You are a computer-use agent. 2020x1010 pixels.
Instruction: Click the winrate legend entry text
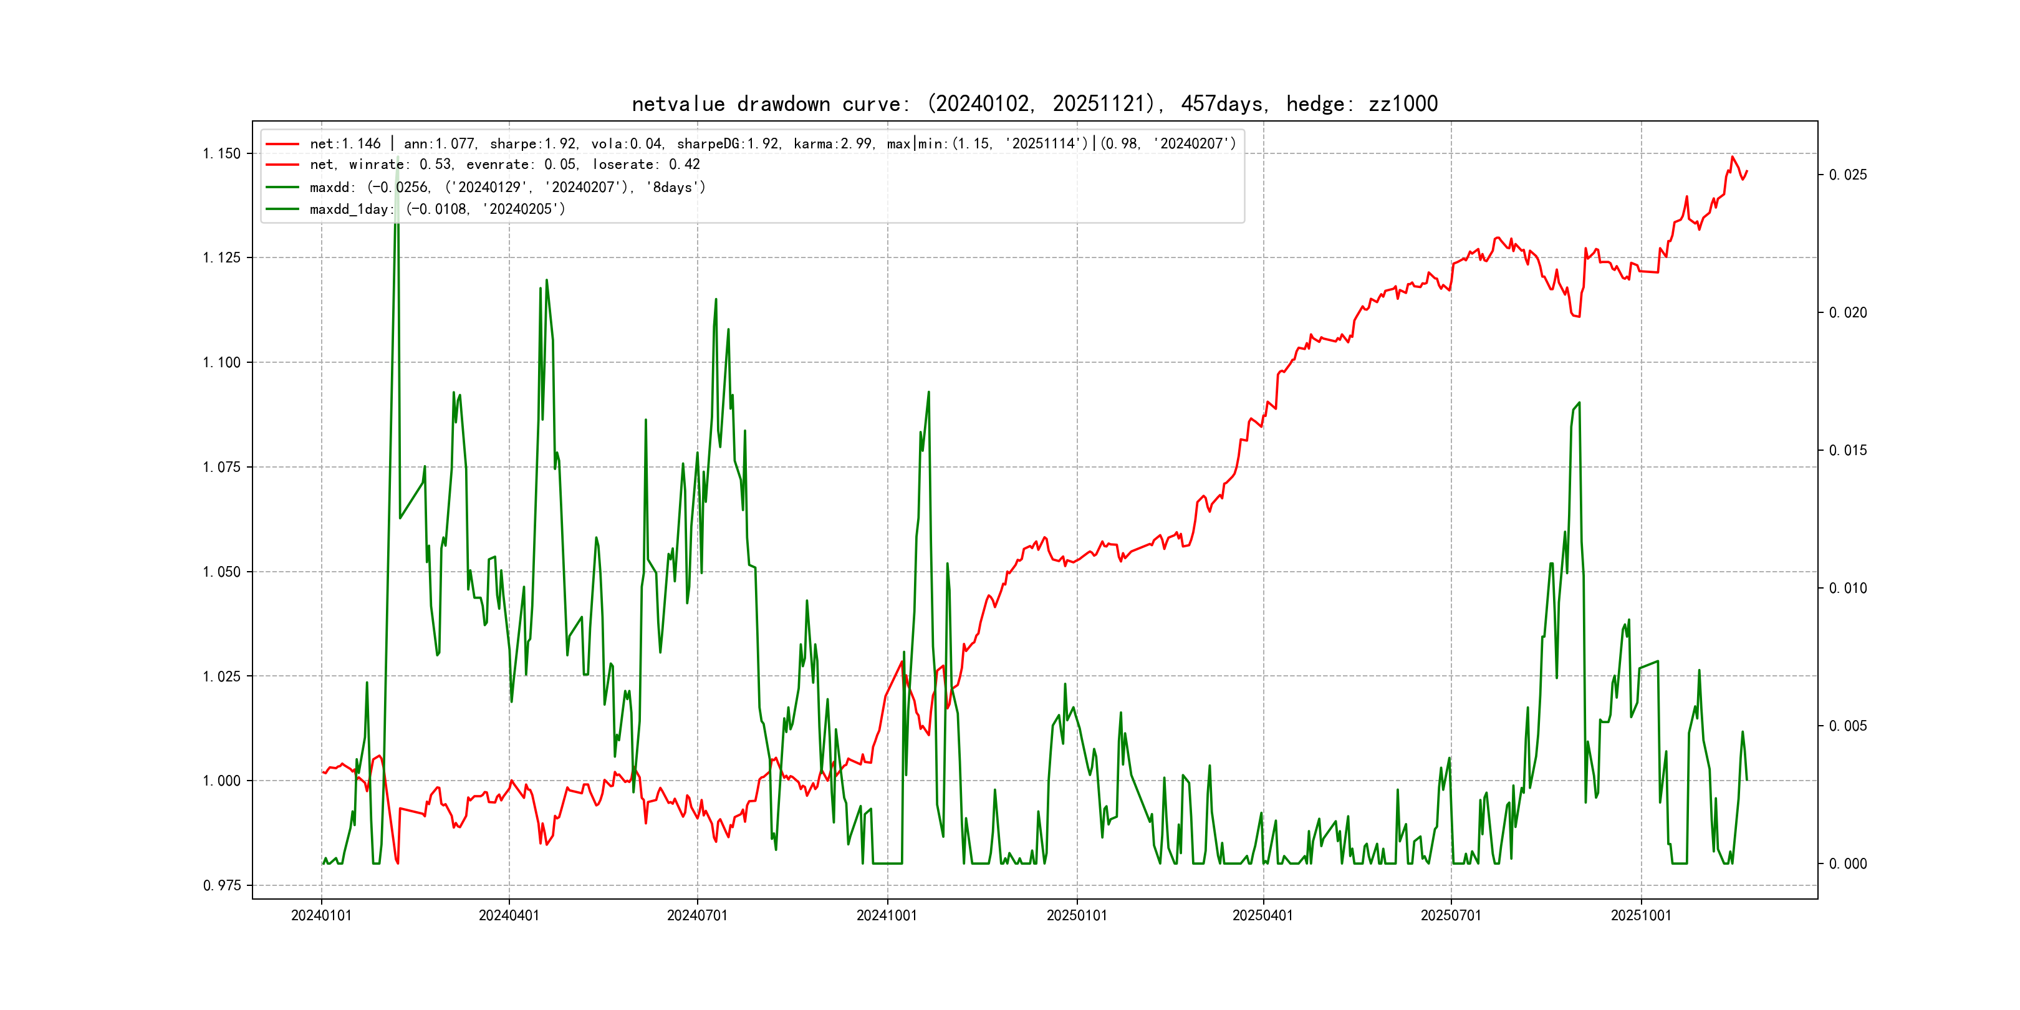(x=504, y=165)
